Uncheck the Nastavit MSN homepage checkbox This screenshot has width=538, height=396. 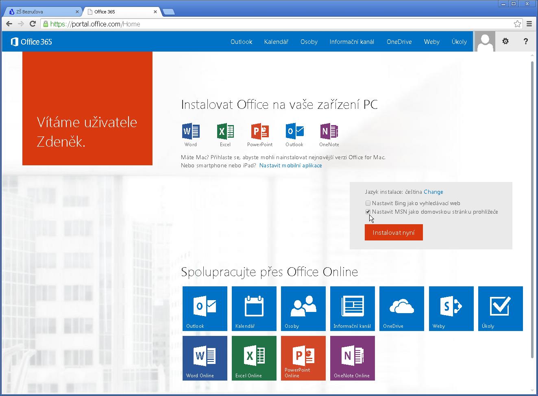[x=368, y=212]
